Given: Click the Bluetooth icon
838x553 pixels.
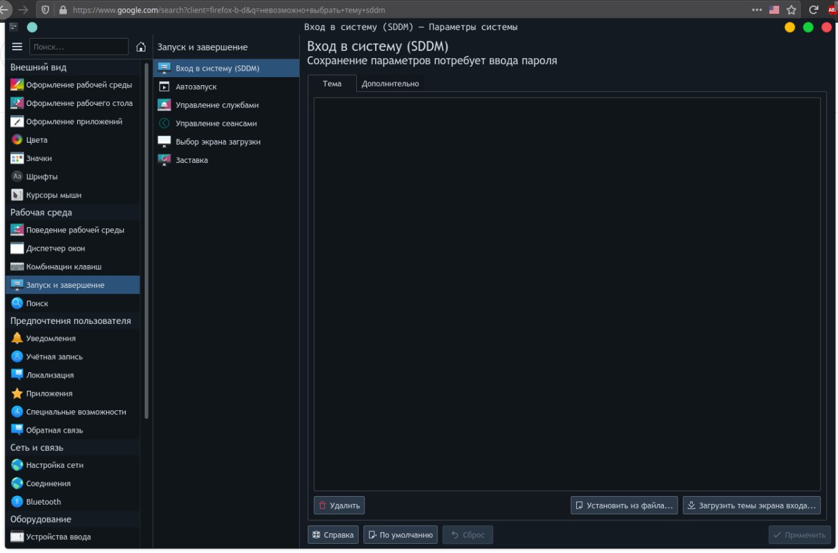Looking at the screenshot, I should (x=17, y=501).
